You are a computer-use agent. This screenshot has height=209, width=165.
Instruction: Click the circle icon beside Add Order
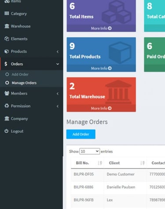point(7,74)
